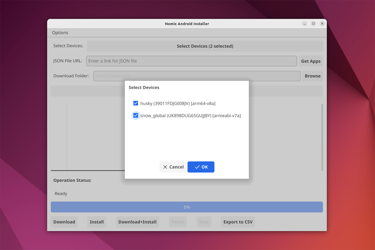Click the apps list vertical scrollbar
The width and height of the screenshot is (375, 250).
pos(322,137)
